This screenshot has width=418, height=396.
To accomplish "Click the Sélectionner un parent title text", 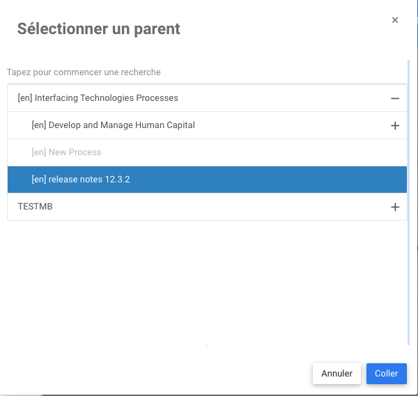I will (98, 29).
